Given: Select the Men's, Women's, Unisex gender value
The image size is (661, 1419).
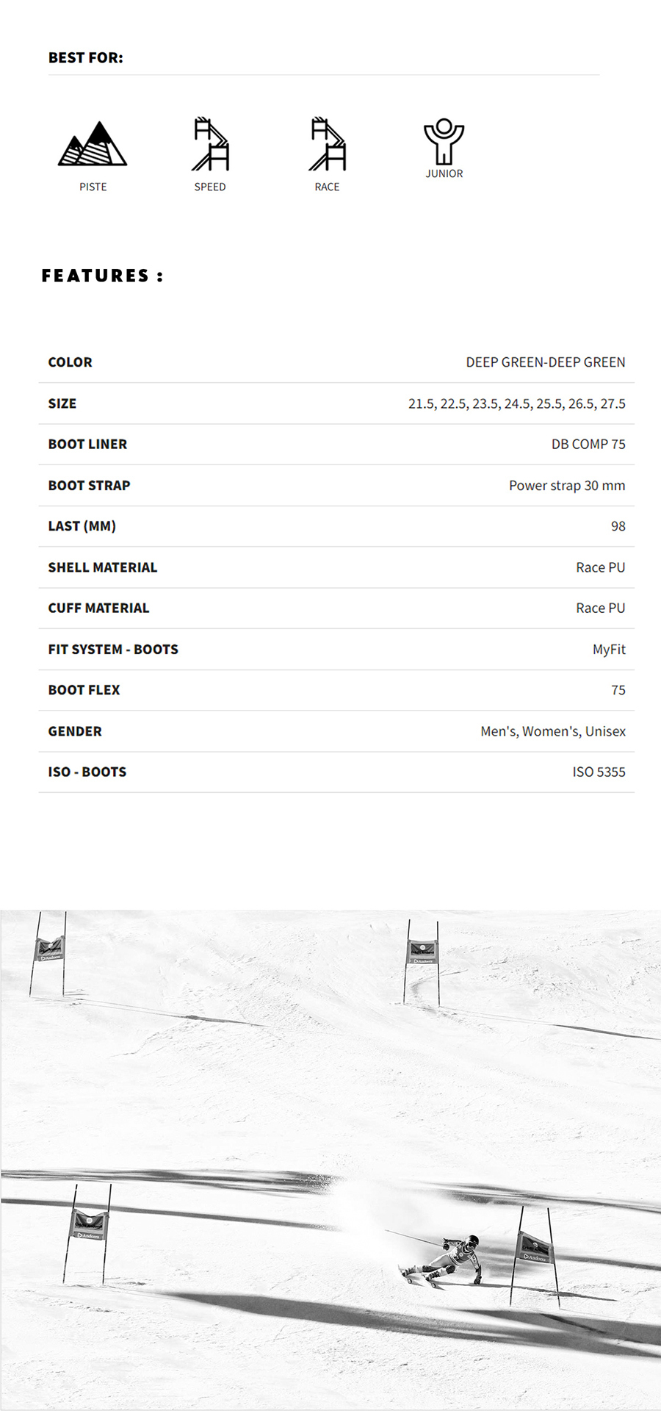Looking at the screenshot, I should coord(553,731).
